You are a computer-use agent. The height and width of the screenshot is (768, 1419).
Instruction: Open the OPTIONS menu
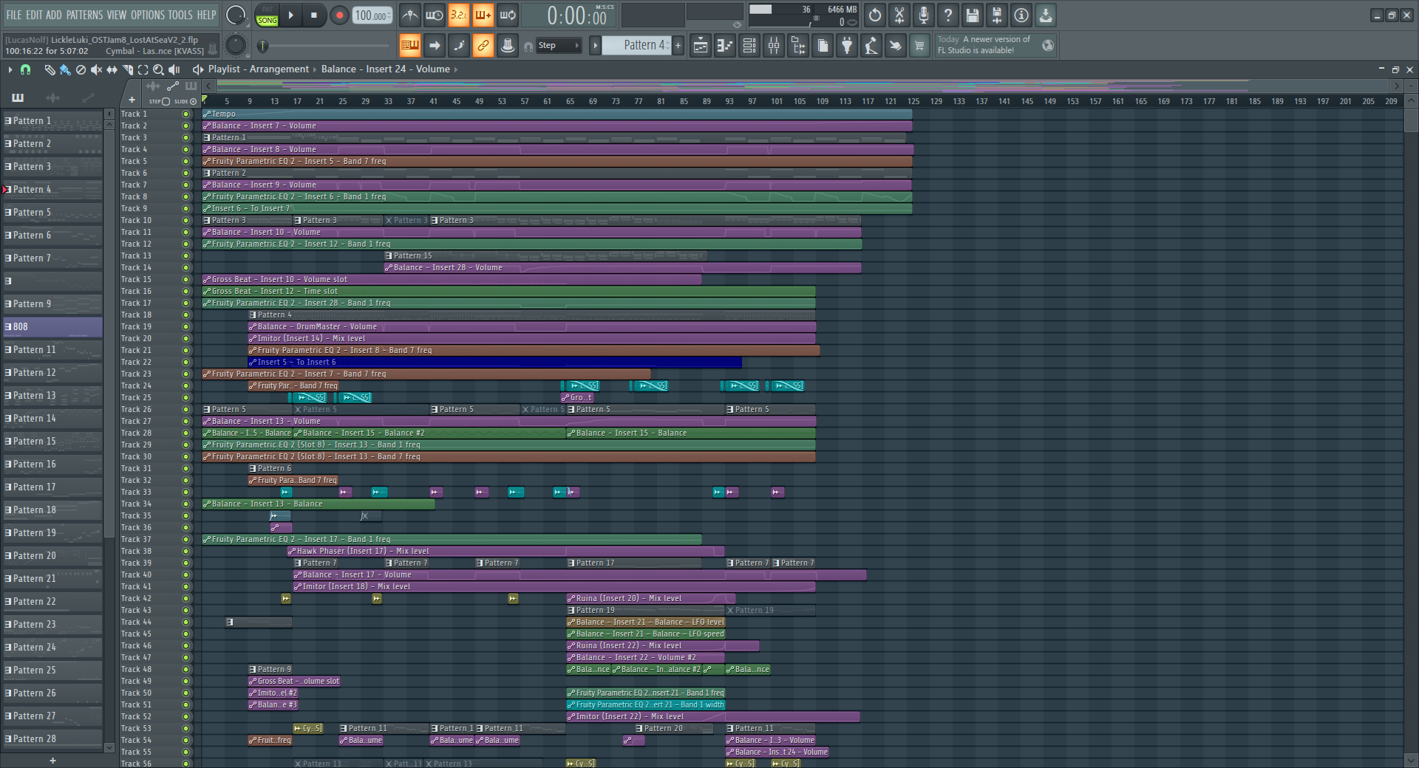click(x=147, y=15)
